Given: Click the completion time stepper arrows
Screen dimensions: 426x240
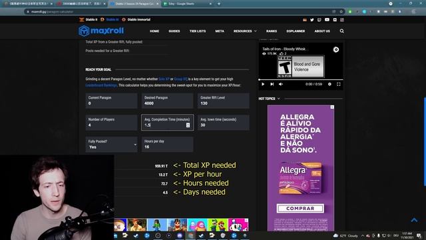Looking at the screenshot, I should 188,125.
